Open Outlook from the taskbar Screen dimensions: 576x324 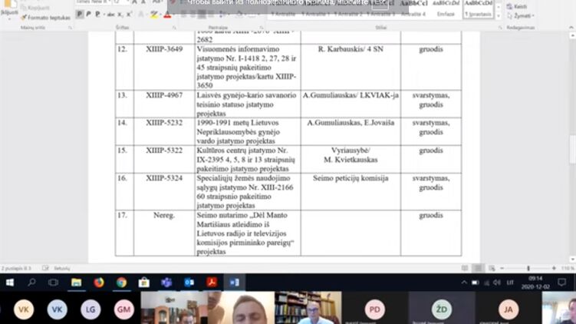click(x=189, y=283)
